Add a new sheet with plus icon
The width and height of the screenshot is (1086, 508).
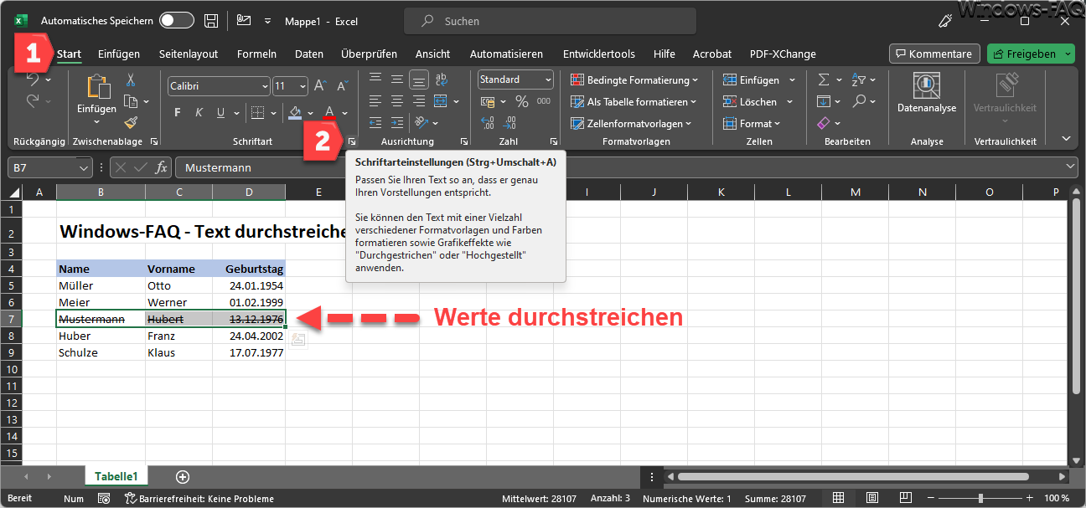tap(182, 476)
